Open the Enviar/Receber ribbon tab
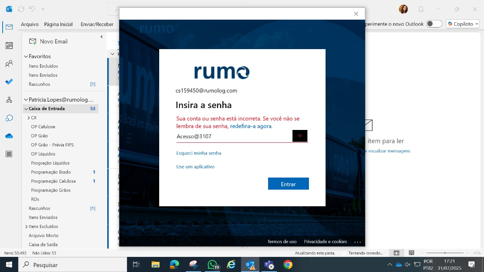 [97, 24]
